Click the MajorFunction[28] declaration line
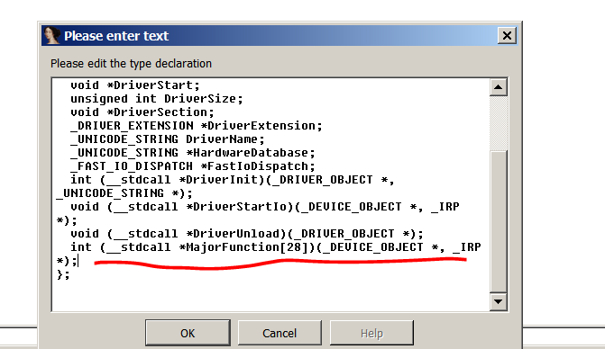This screenshot has height=349, width=605. pyautogui.click(x=269, y=254)
